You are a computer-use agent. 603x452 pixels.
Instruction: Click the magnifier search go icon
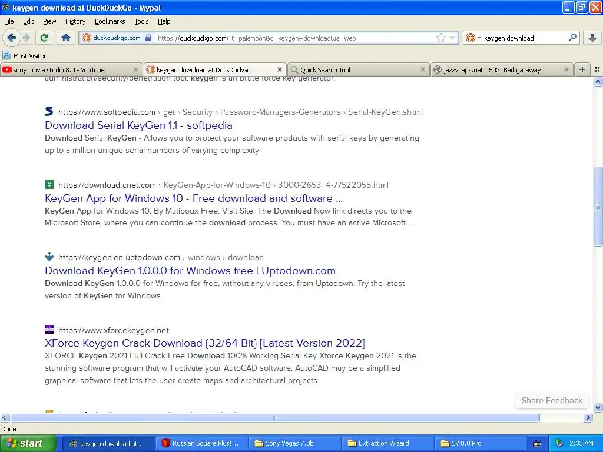(572, 38)
